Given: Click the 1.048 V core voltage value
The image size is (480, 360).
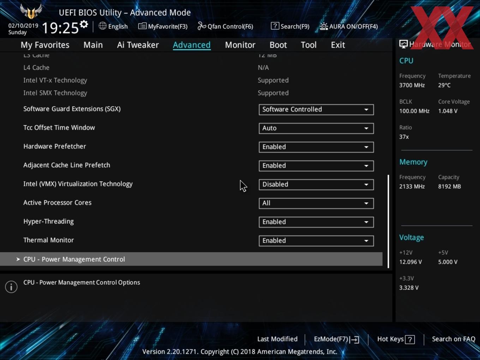Looking at the screenshot, I should click(x=448, y=111).
